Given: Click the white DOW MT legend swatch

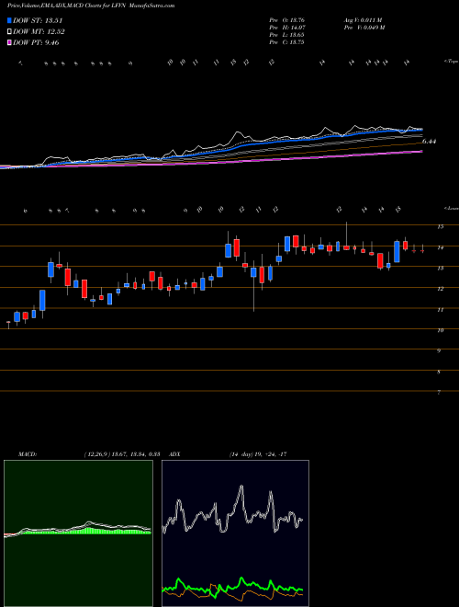Looking at the screenshot, I should 10,32.
